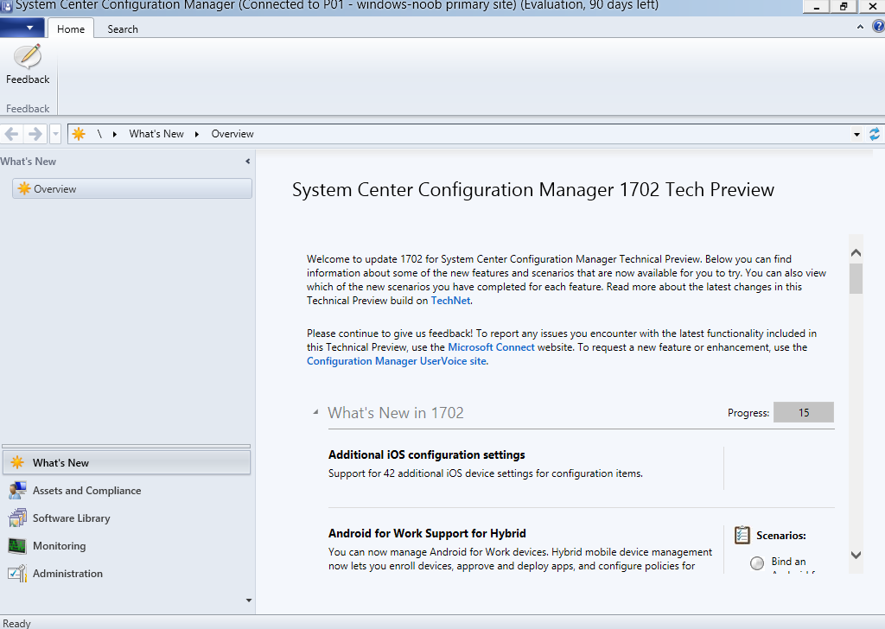
Task: Expand the root breadcrumb arrow after backslash
Action: (x=115, y=134)
